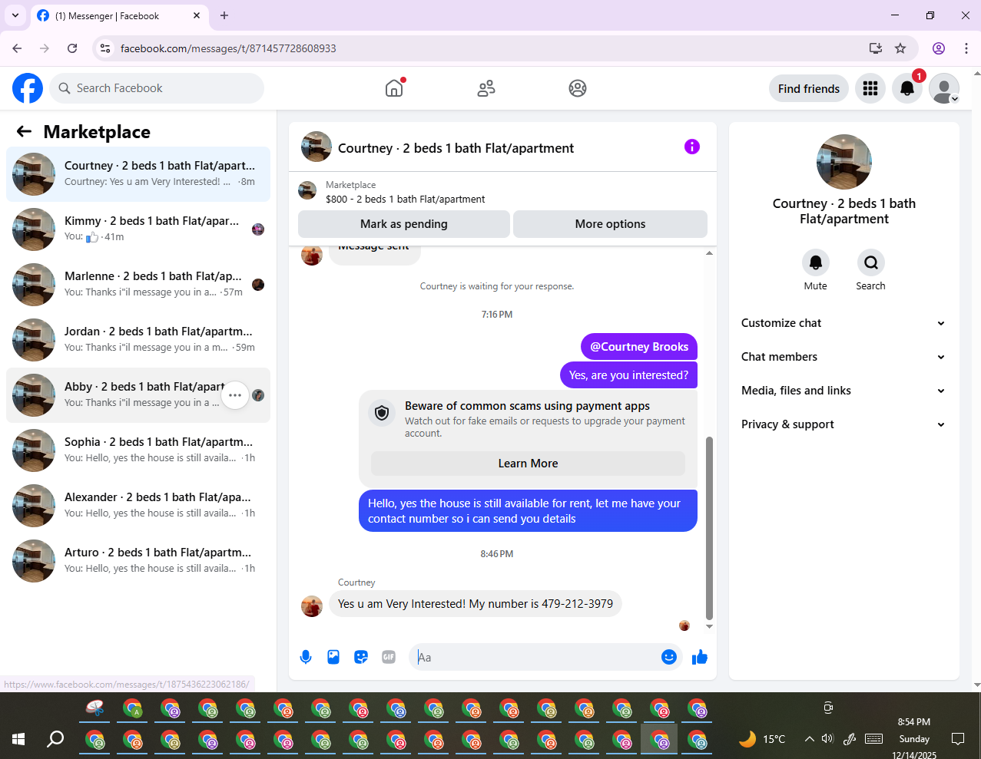Open Chrome's three-dot menu

point(966,48)
